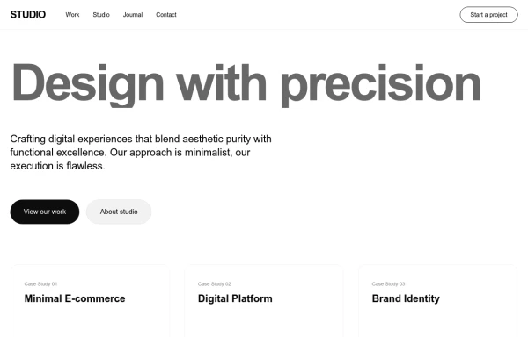Screen dimensions: 528x337
Task: Open the Minimal E-commerce card title
Action: click(75, 298)
